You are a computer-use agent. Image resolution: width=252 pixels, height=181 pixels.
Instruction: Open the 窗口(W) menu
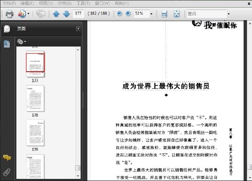tap(102, 3)
